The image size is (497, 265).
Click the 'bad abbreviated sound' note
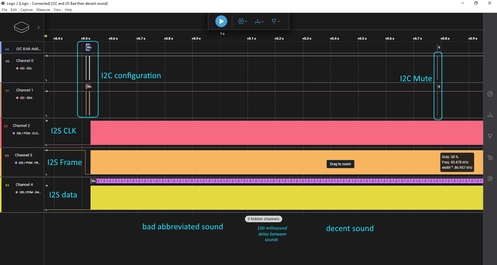[x=183, y=227]
